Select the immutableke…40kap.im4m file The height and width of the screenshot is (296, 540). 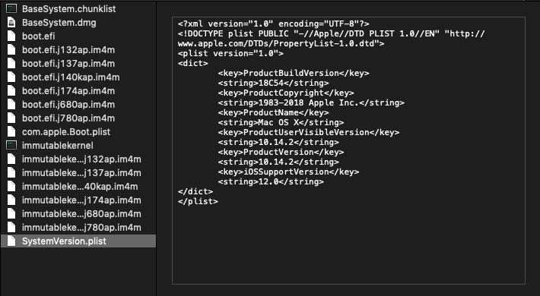tap(78, 187)
